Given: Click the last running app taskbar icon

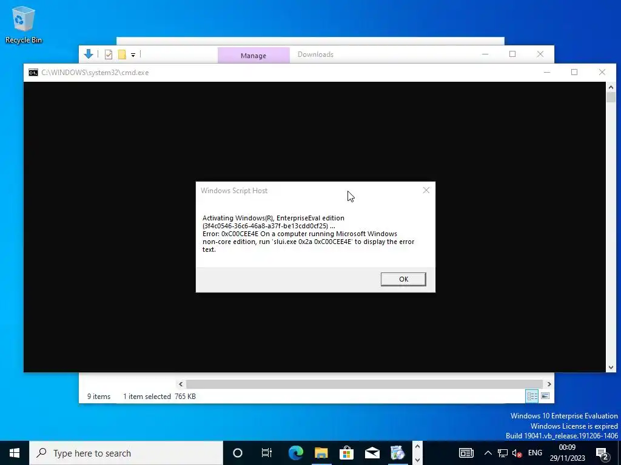Looking at the screenshot, I should tap(397, 453).
